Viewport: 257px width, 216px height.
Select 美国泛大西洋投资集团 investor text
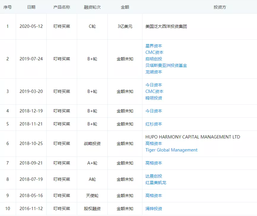click(166, 26)
